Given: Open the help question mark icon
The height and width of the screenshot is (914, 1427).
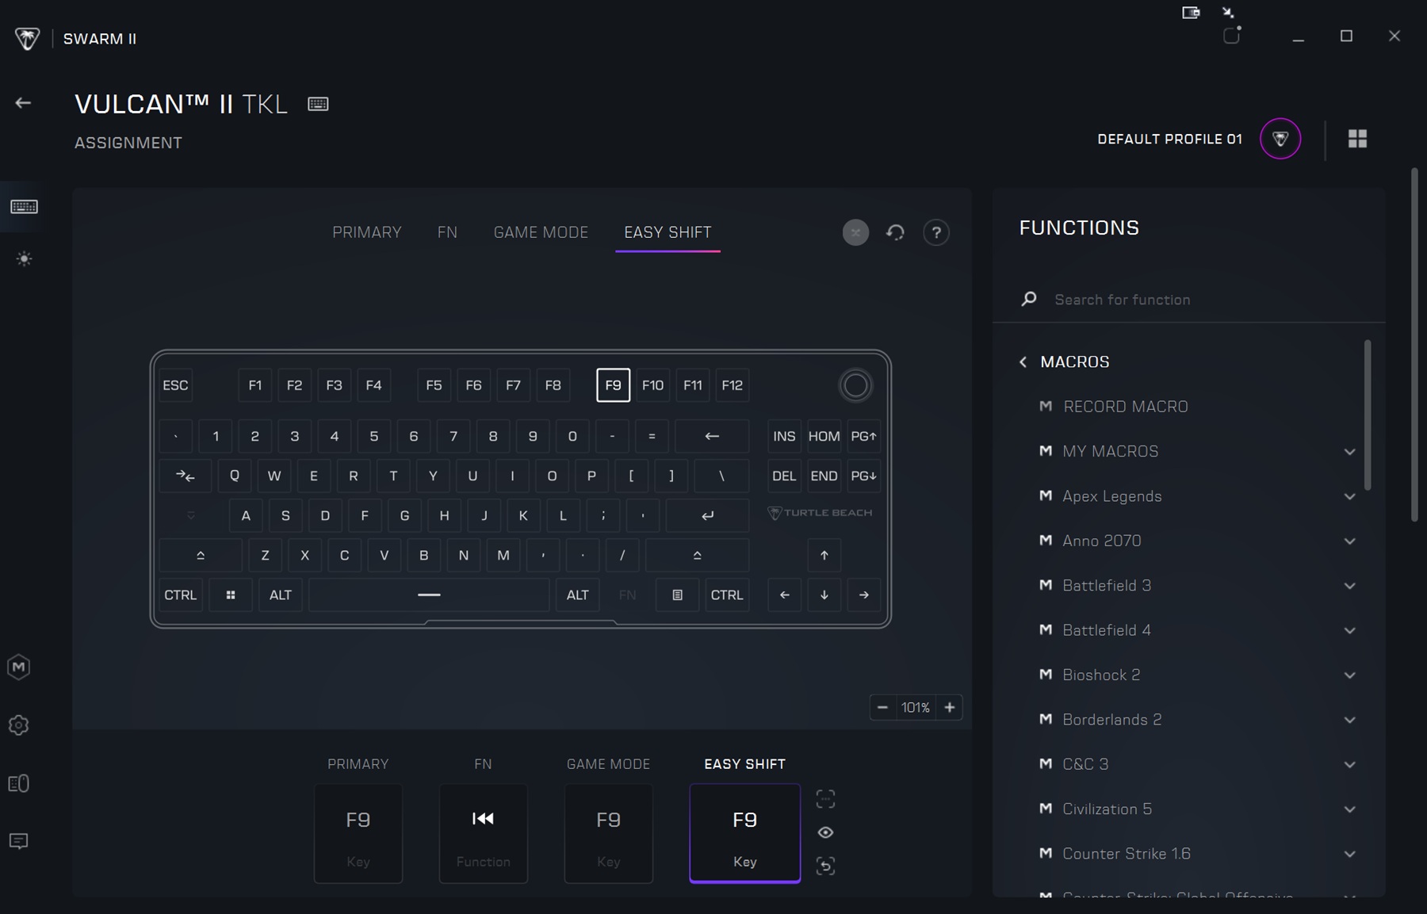Looking at the screenshot, I should (x=936, y=232).
